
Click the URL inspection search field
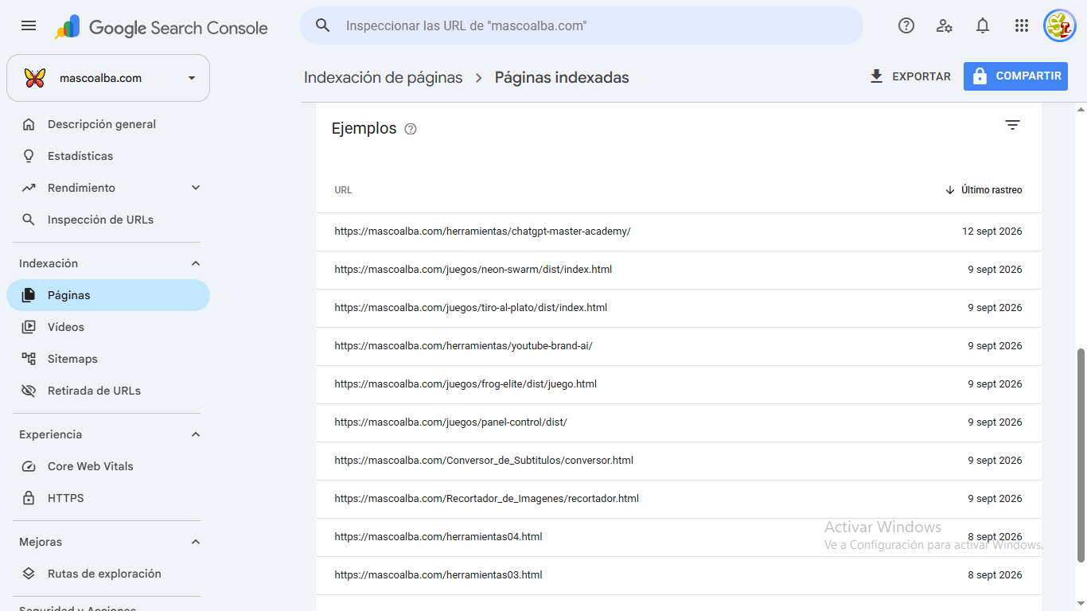pos(581,25)
